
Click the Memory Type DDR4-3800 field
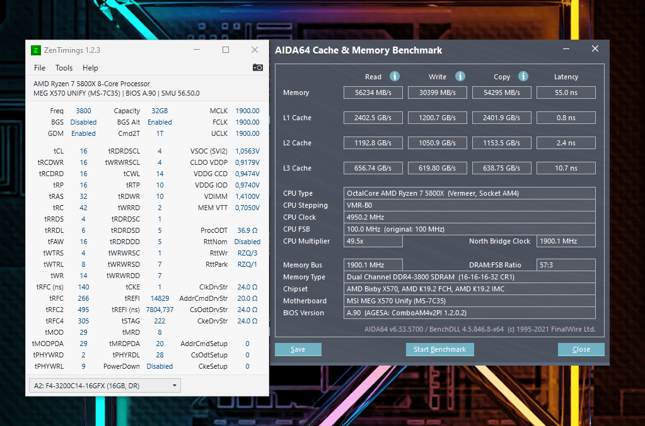point(469,277)
